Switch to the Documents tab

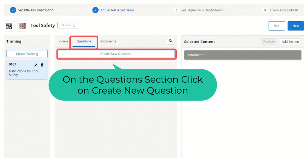(108, 41)
